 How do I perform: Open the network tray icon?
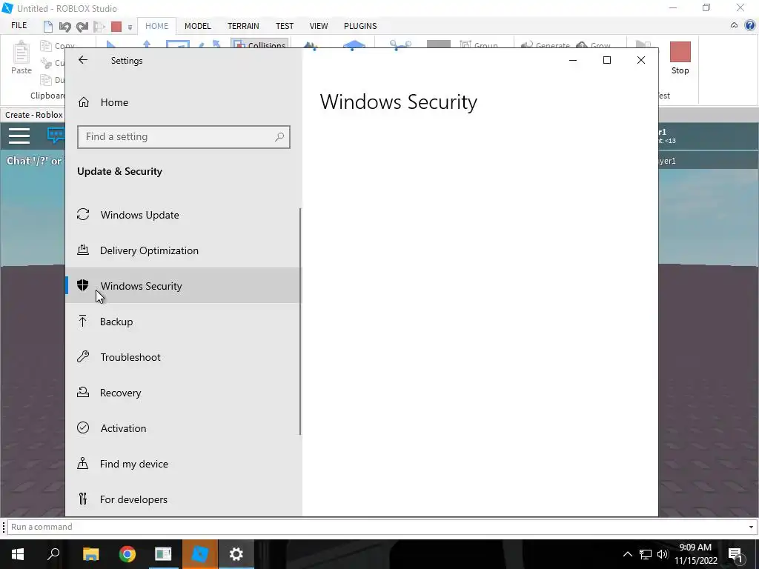[646, 554]
